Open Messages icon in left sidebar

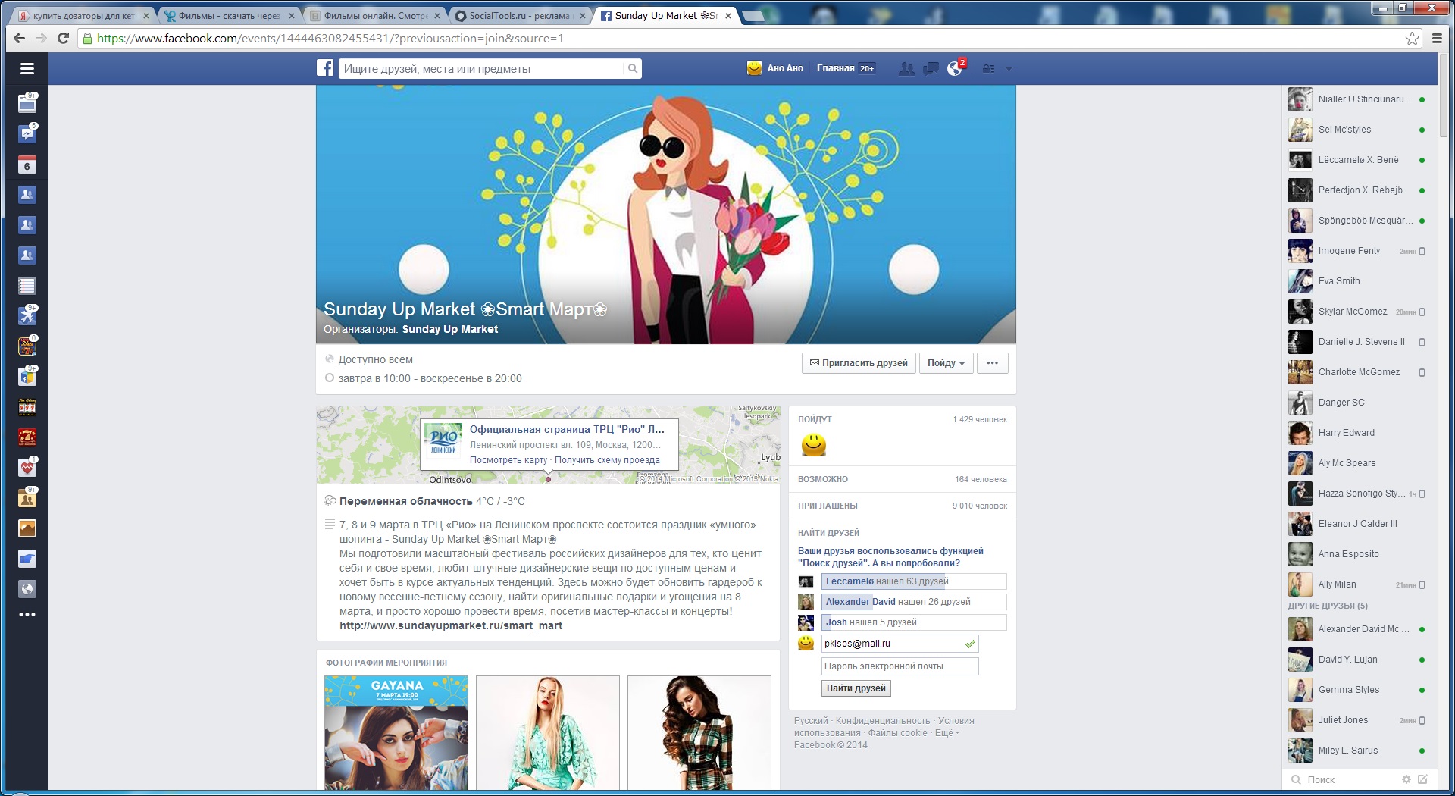pos(27,133)
